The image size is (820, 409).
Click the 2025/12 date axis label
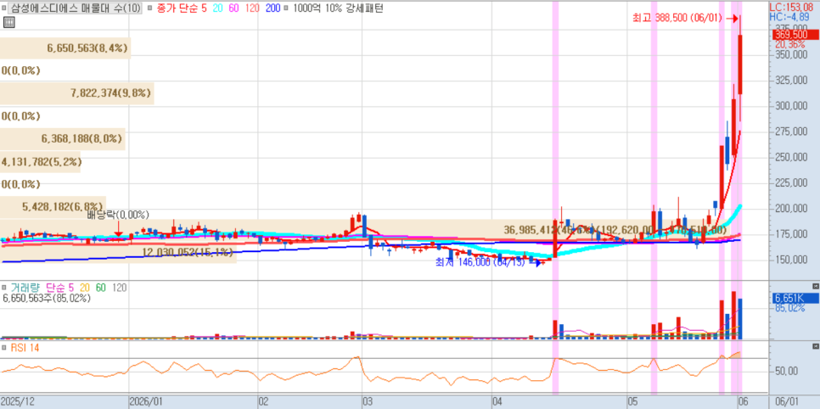point(17,401)
